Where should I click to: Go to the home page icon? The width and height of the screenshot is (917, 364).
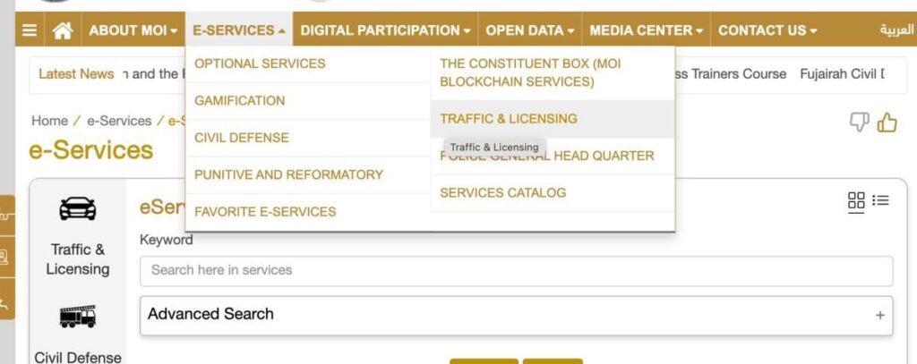[x=62, y=30]
